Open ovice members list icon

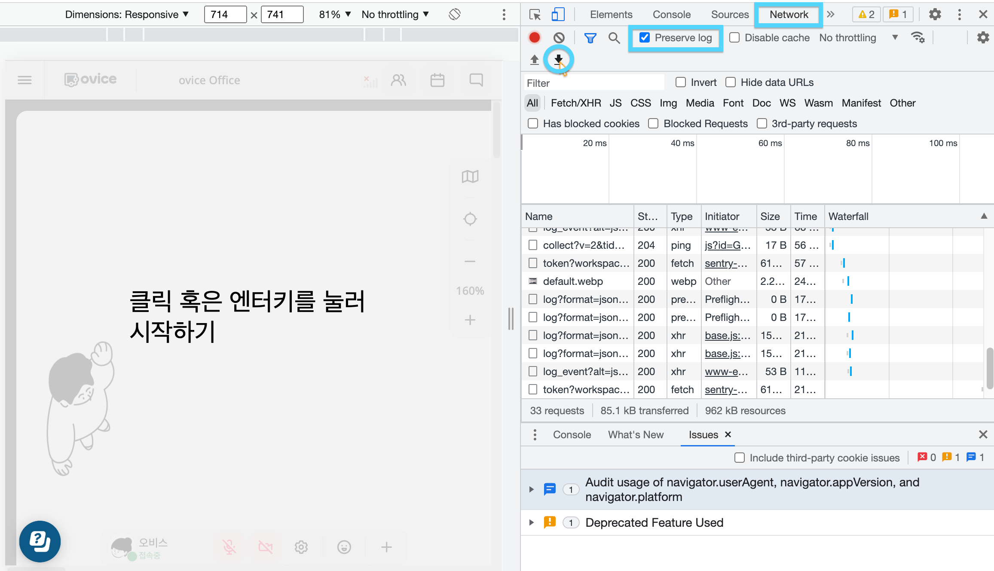tap(398, 80)
